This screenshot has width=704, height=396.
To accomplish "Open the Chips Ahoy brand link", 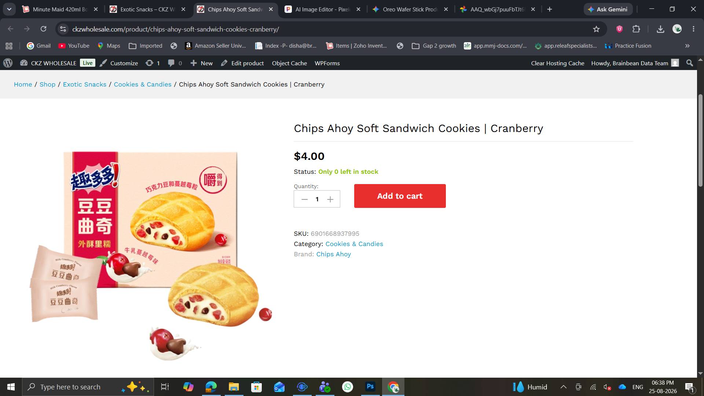I will coord(333,254).
